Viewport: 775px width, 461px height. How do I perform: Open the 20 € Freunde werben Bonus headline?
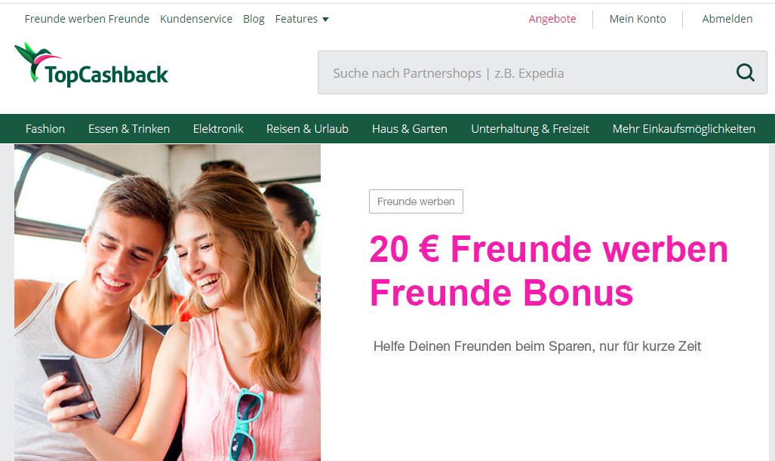[x=549, y=271]
